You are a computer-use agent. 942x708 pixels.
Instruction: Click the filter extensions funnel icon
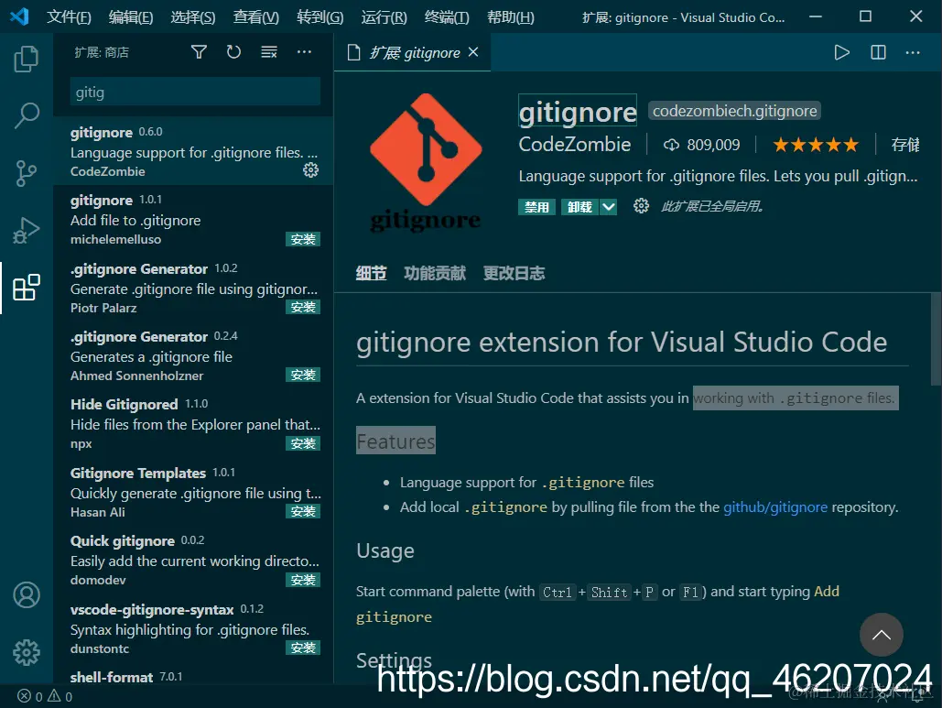click(199, 52)
